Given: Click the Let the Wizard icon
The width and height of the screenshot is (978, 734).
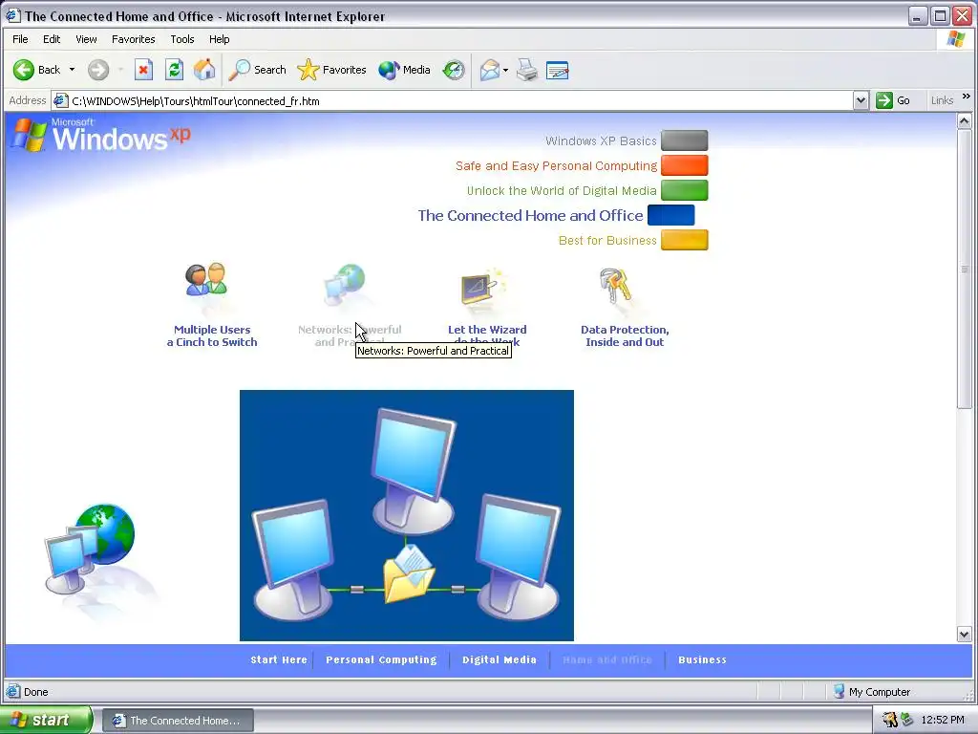Looking at the screenshot, I should click(x=483, y=289).
